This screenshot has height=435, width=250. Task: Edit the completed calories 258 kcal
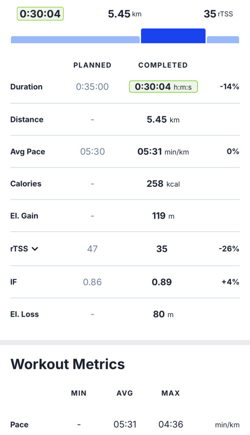tap(163, 184)
